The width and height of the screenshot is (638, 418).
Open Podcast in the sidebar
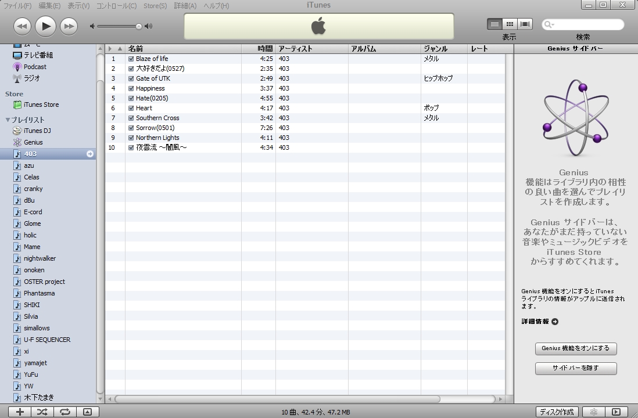tap(35, 67)
